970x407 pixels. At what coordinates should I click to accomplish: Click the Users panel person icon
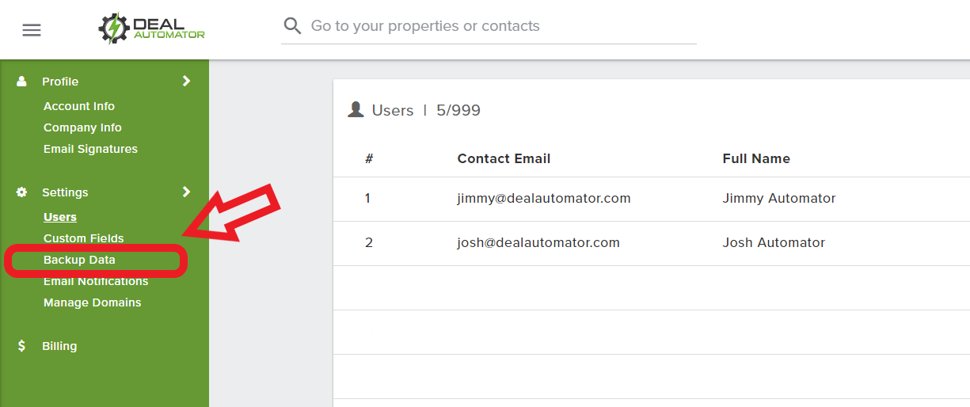coord(356,110)
